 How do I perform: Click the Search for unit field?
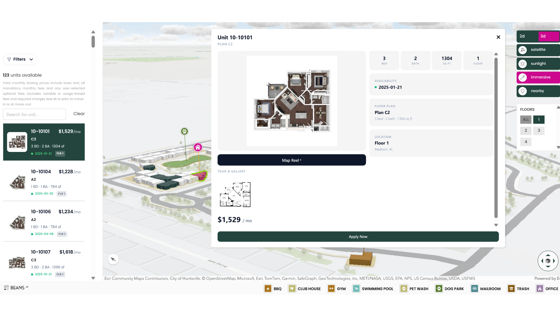pyautogui.click(x=34, y=114)
